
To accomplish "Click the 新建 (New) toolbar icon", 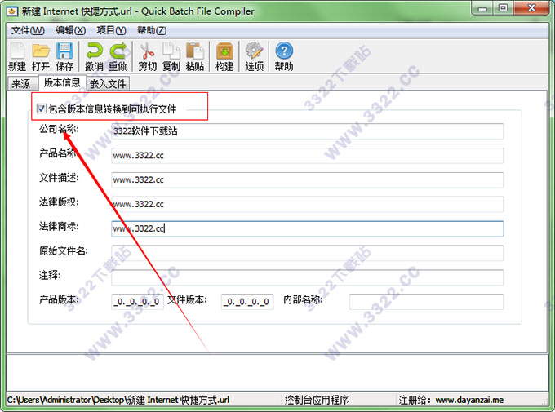I will point(17,51).
